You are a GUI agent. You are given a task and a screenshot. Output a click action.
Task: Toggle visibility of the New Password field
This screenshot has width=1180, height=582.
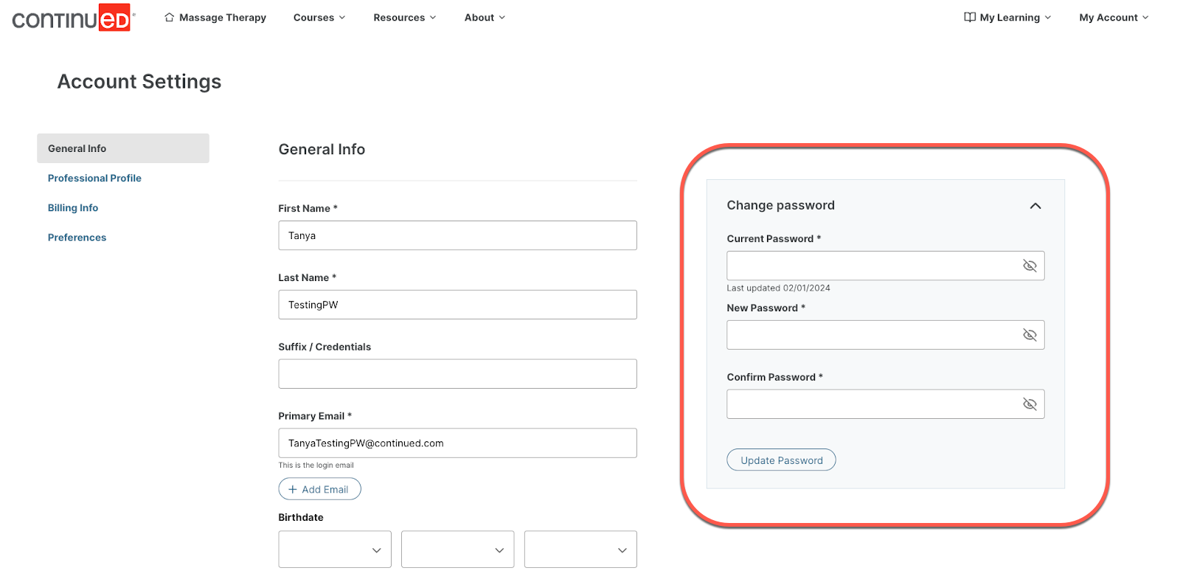(x=1030, y=335)
